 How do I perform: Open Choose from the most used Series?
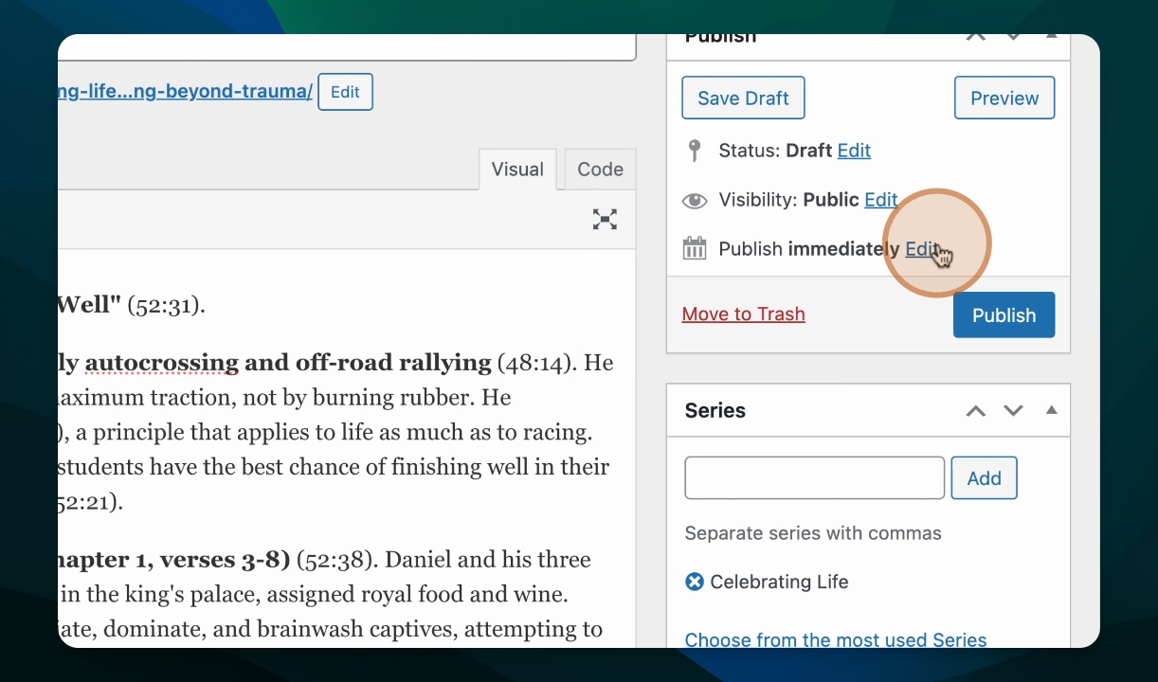(835, 639)
